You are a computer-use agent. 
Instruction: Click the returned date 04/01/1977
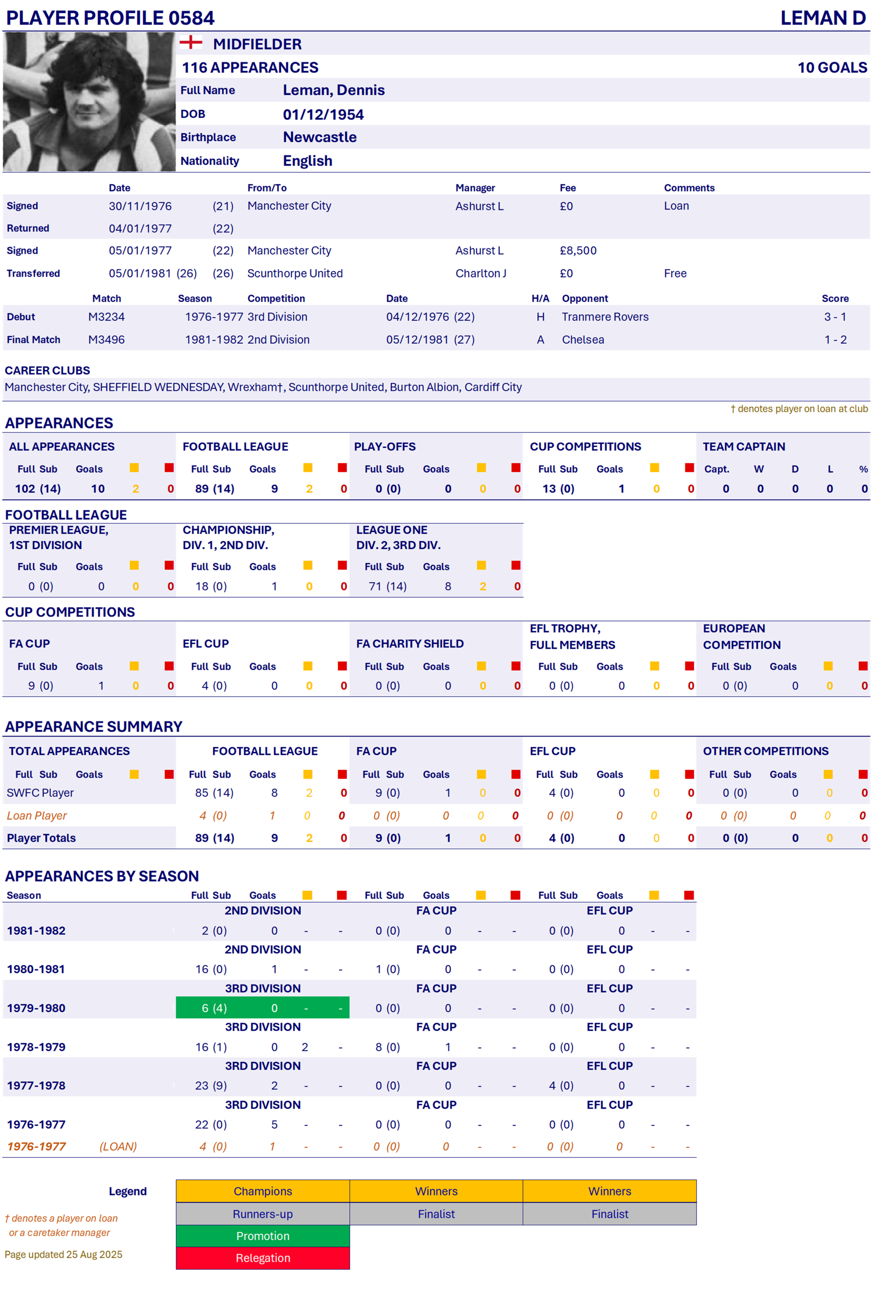pyautogui.click(x=140, y=228)
